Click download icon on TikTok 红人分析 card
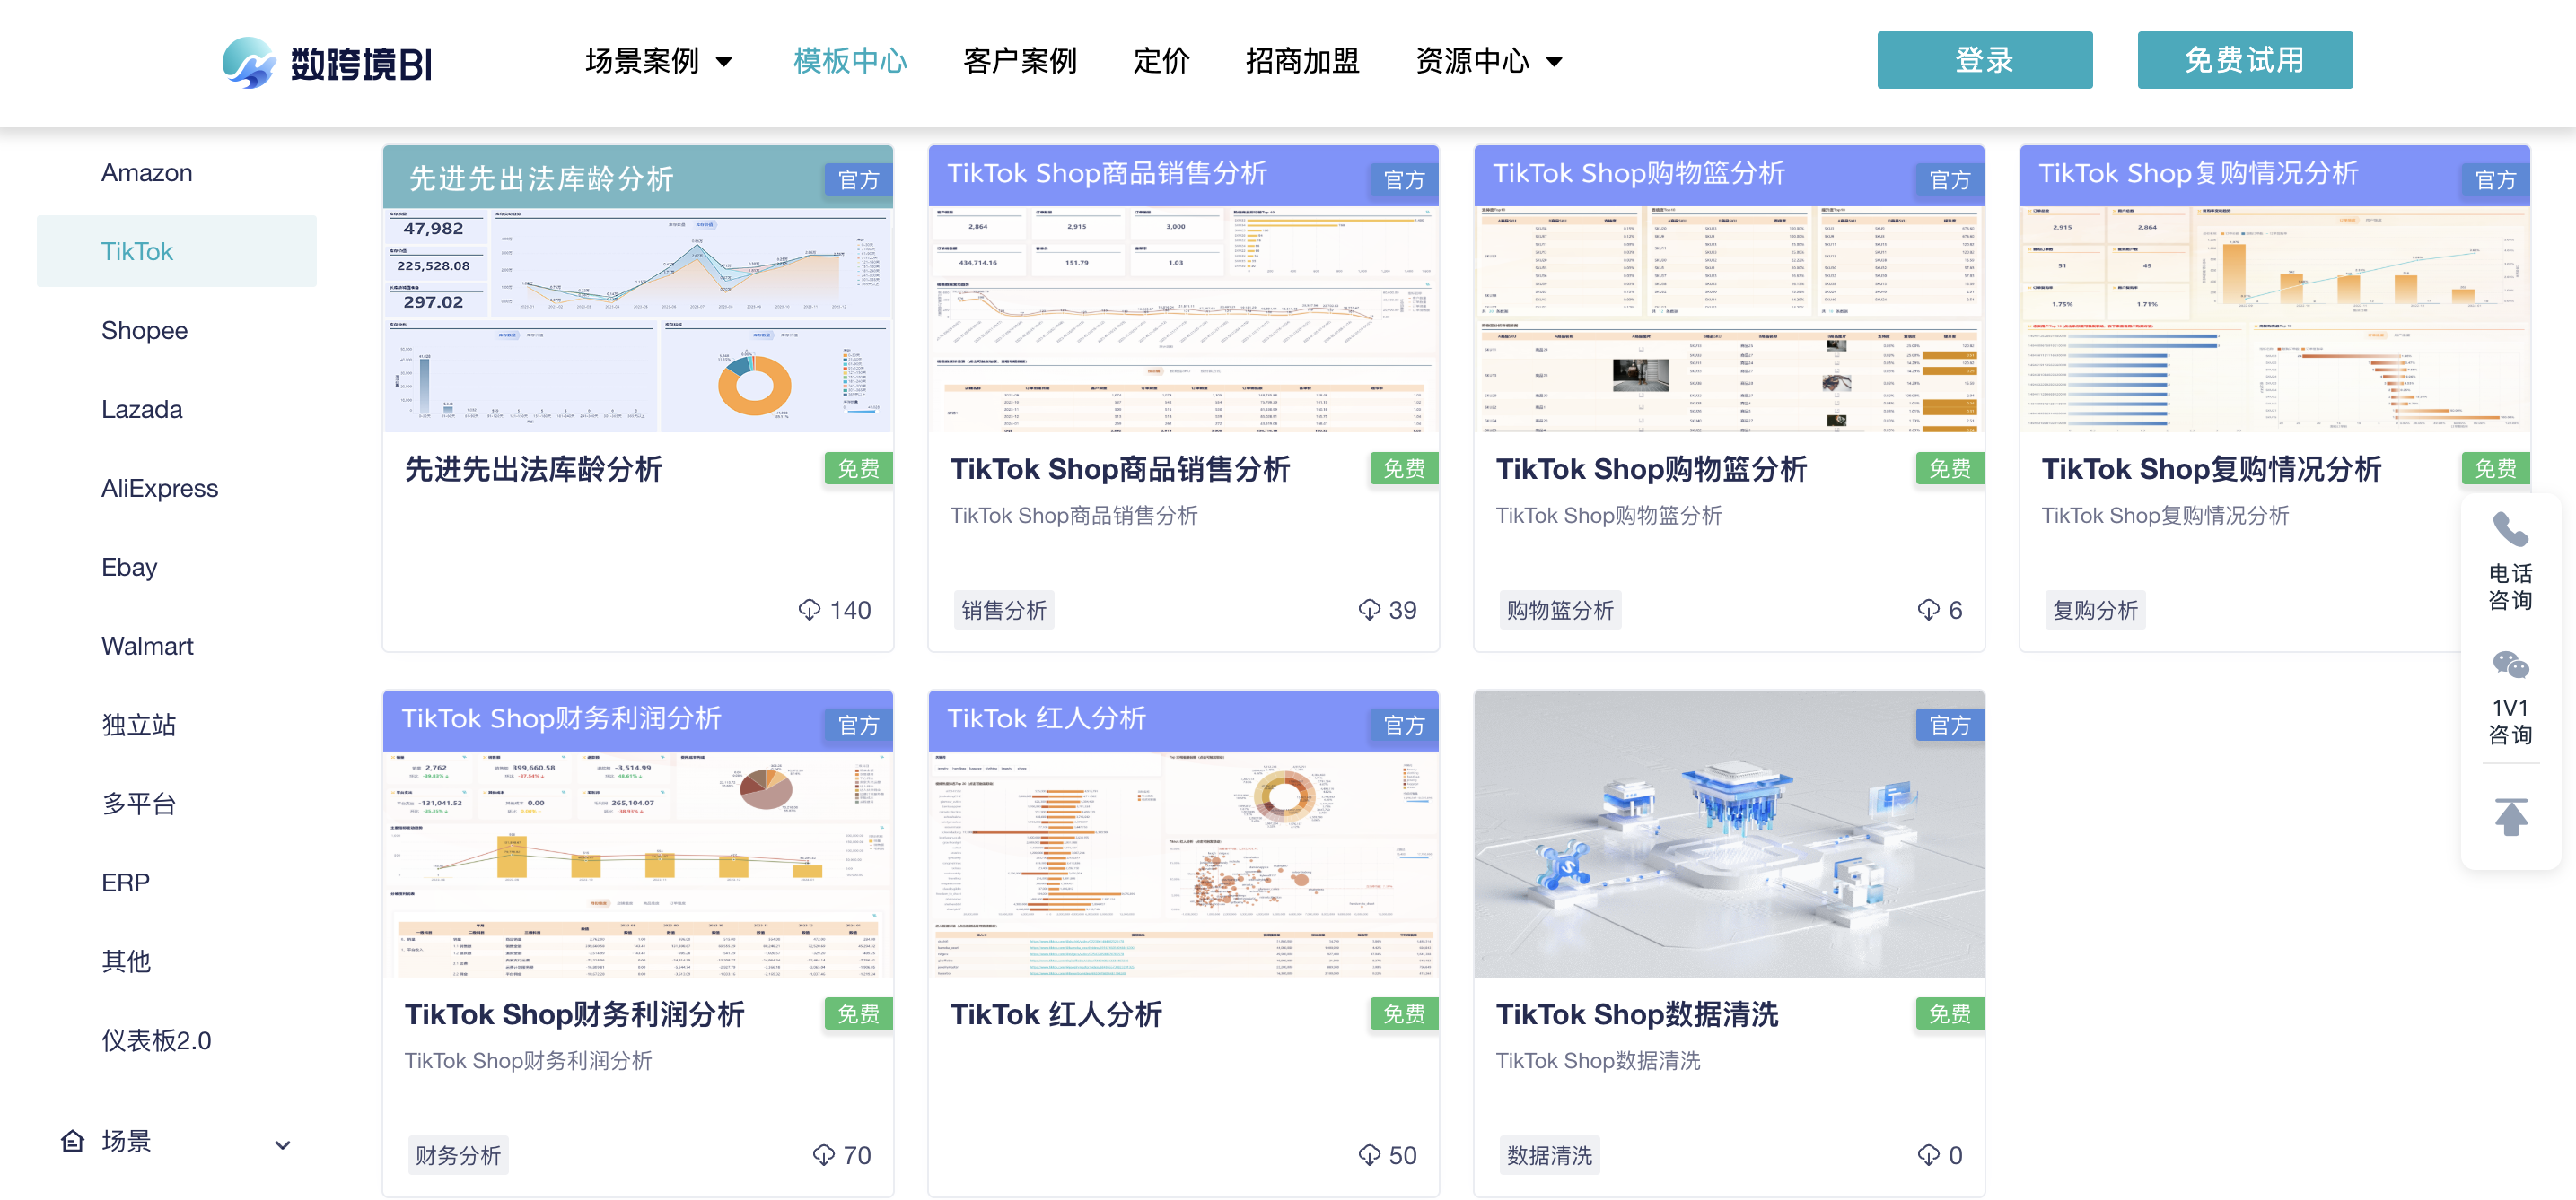 (x=1368, y=1155)
